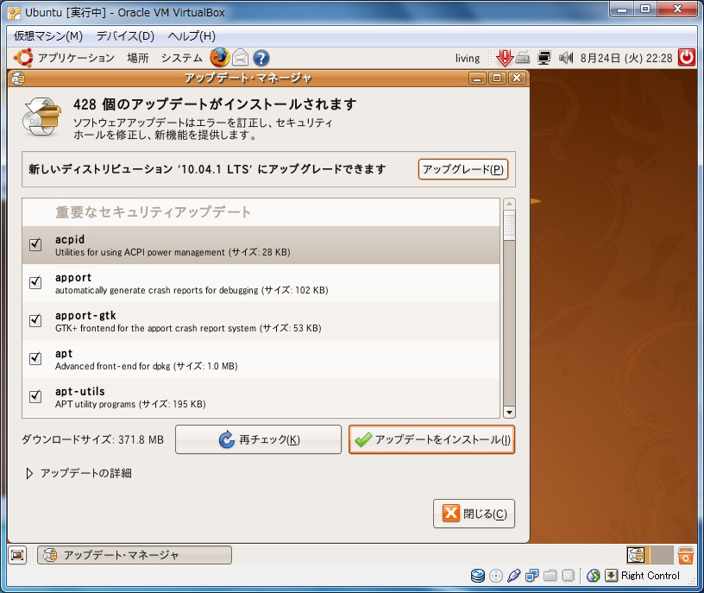Open the 仮想マシン(M) menu
Viewport: 704px width, 593px height.
click(x=48, y=36)
